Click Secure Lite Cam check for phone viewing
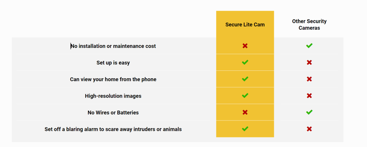Screen dimensions: 367x147 point(245,79)
